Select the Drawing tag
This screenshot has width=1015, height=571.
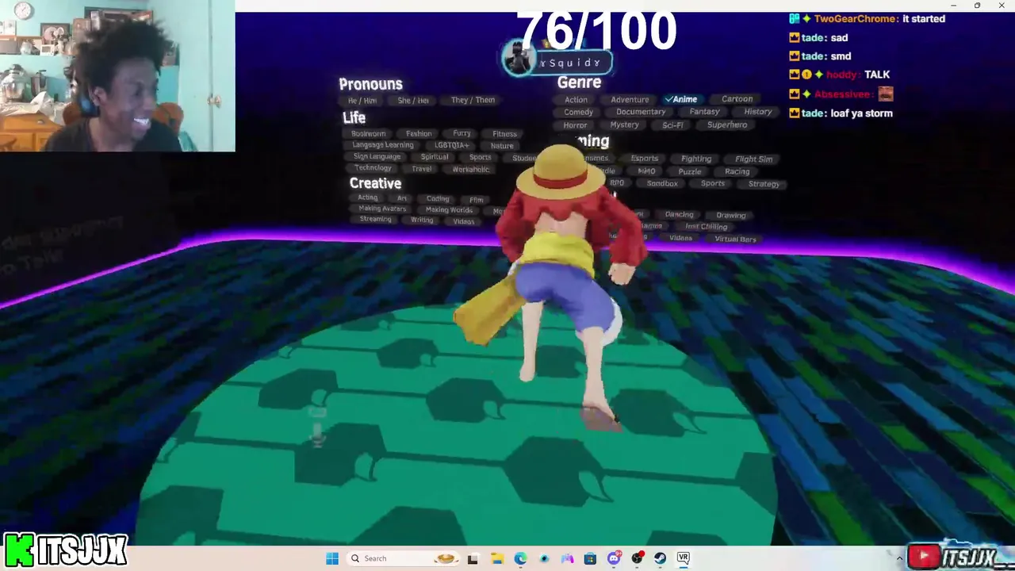[x=731, y=216]
